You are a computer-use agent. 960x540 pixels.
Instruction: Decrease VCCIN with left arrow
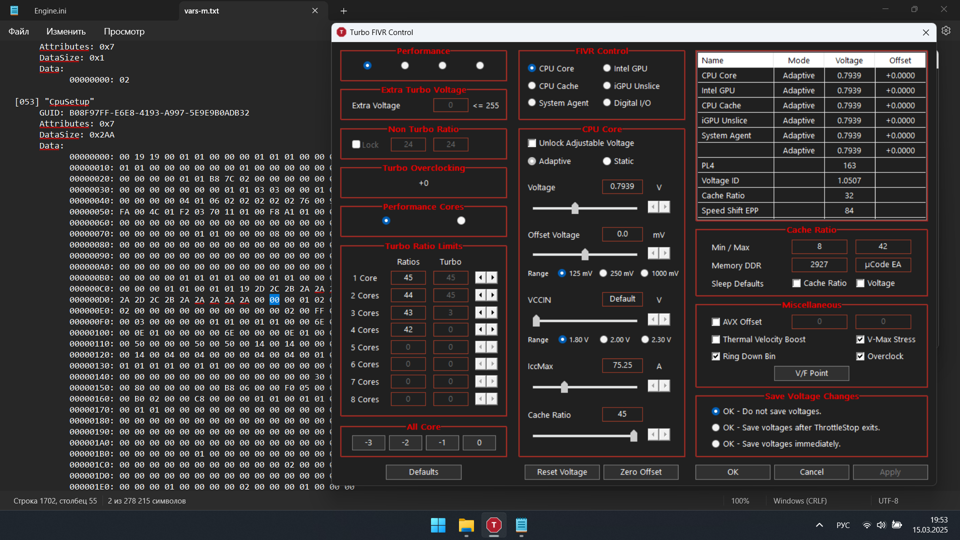point(653,319)
